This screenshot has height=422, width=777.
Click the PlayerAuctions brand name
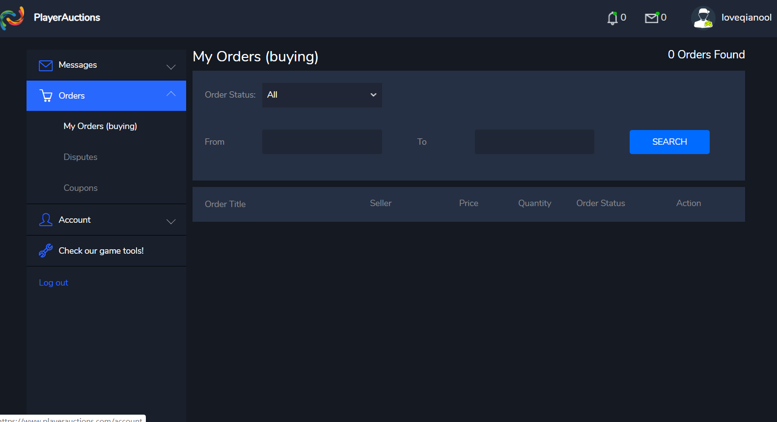pyautogui.click(x=67, y=18)
